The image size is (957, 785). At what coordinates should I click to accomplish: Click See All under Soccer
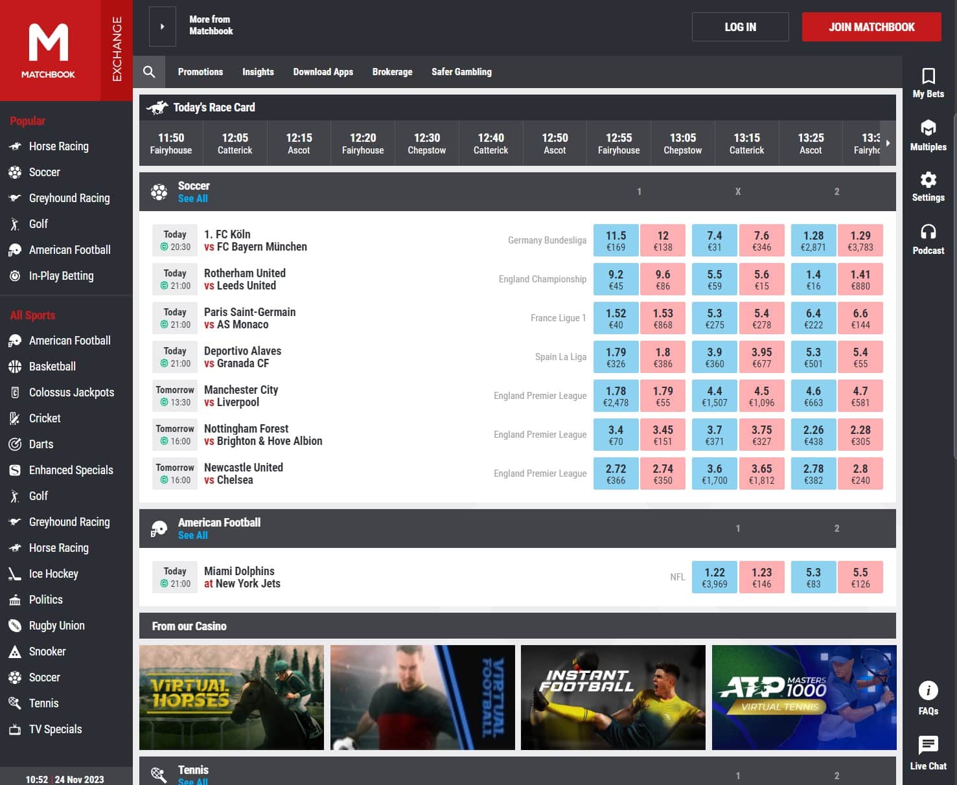coord(192,199)
